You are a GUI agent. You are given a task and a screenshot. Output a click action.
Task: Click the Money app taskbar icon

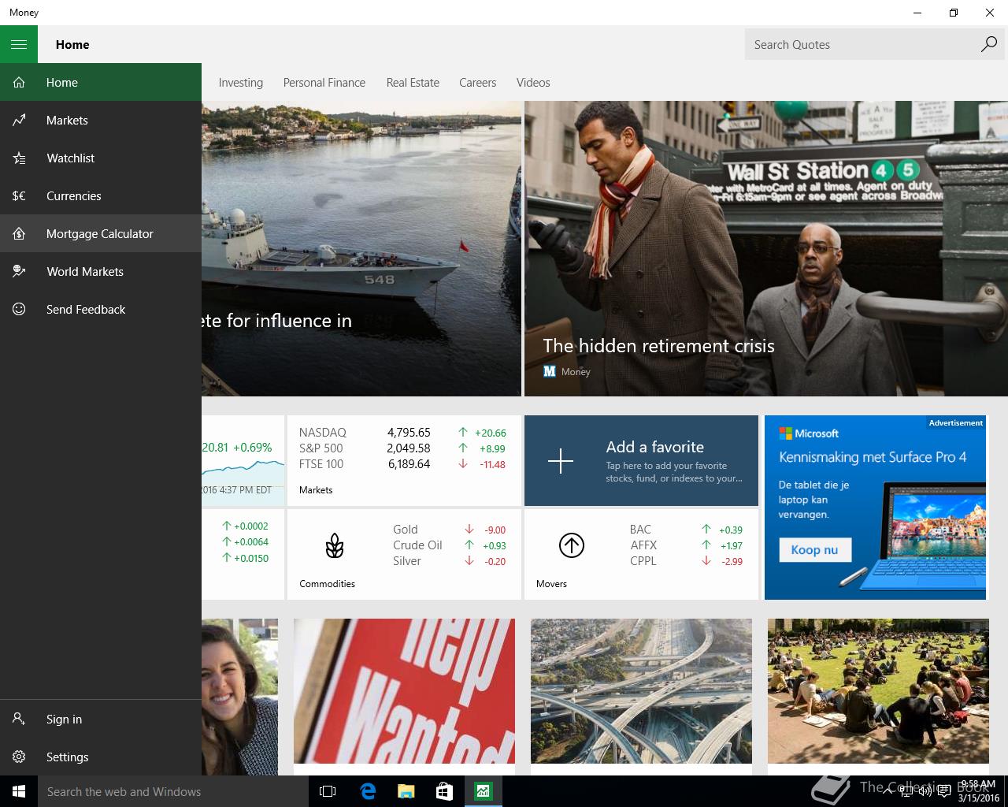(483, 791)
